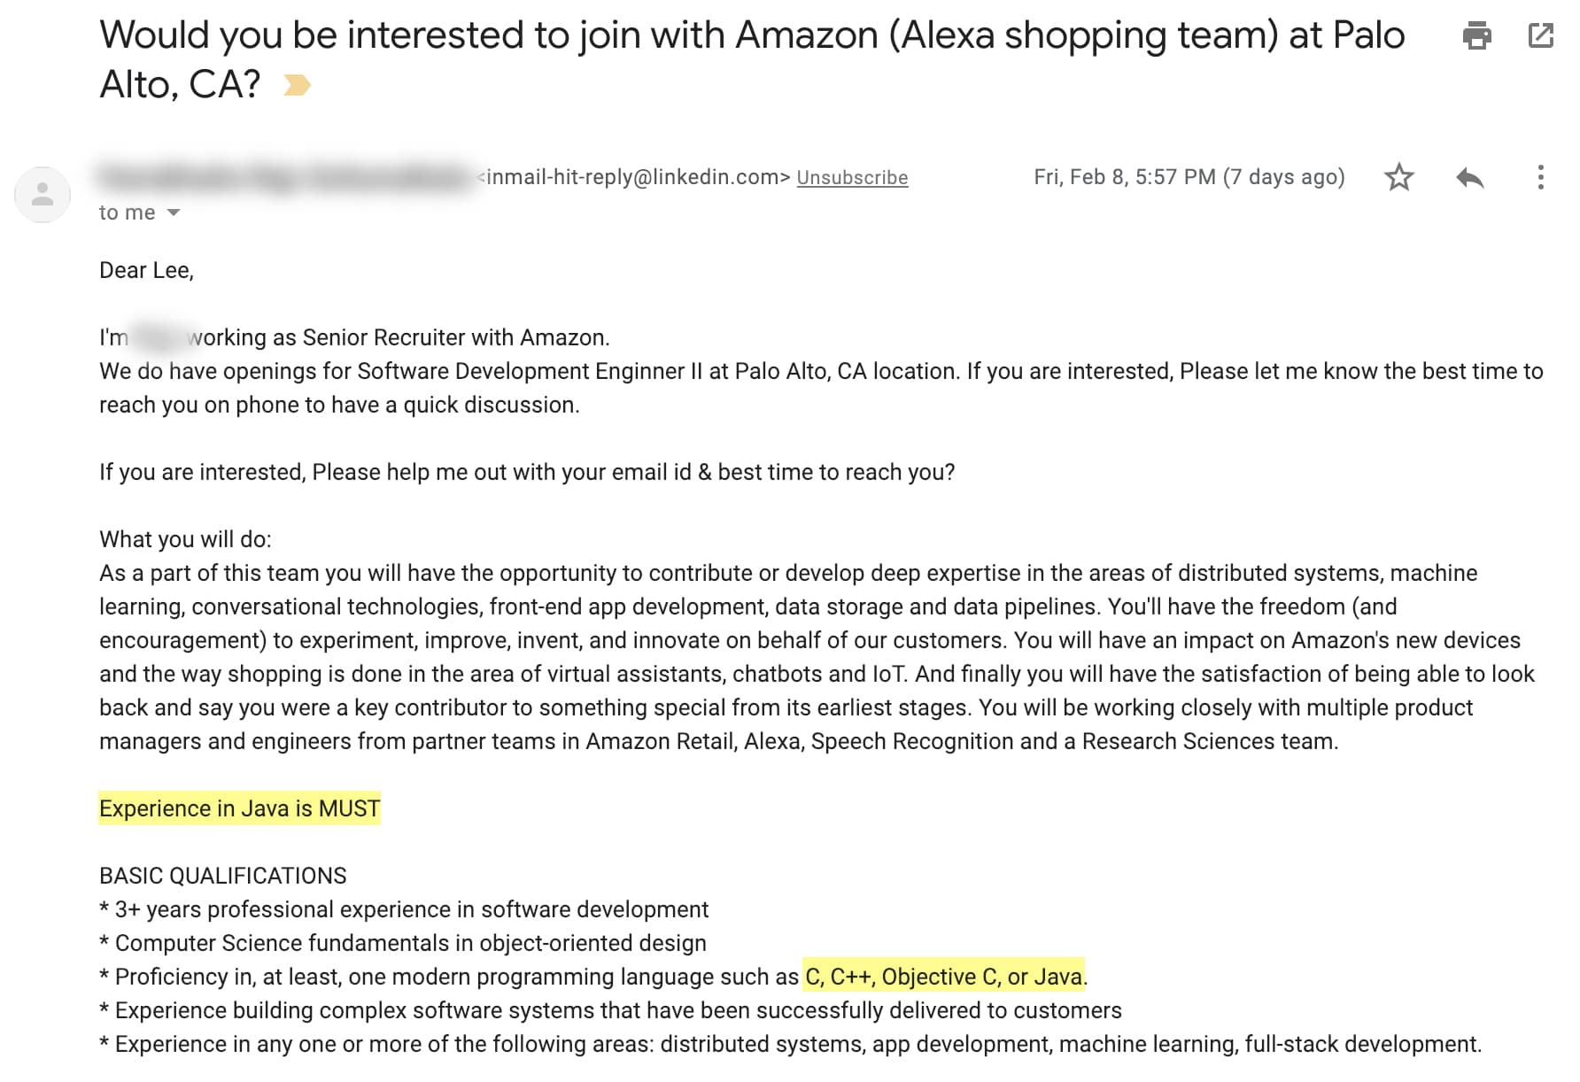Viewport: 1580px width, 1082px height.
Task: Click the sender's profile picture
Action: 42,195
